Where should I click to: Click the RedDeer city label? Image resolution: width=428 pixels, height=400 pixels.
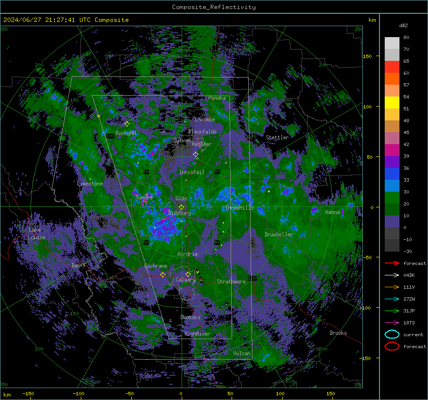(x=202, y=144)
